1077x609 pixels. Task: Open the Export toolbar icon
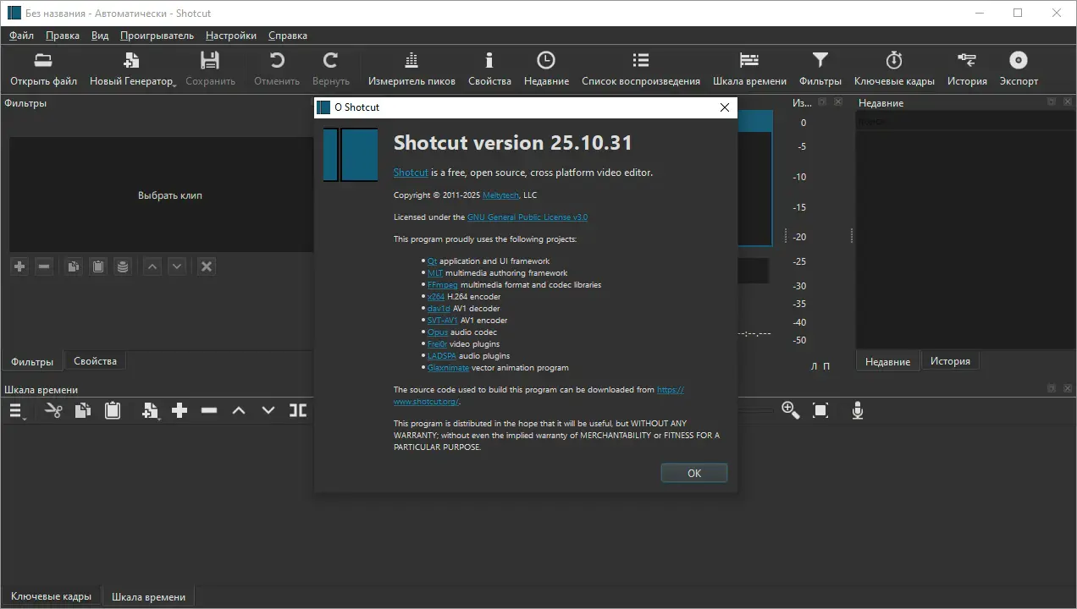coord(1018,60)
